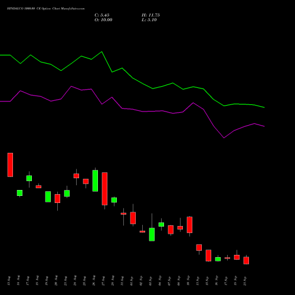The height and width of the screenshot is (295, 295).
Task: Select the green candlestick above 03 Sep
Action: click(152, 234)
